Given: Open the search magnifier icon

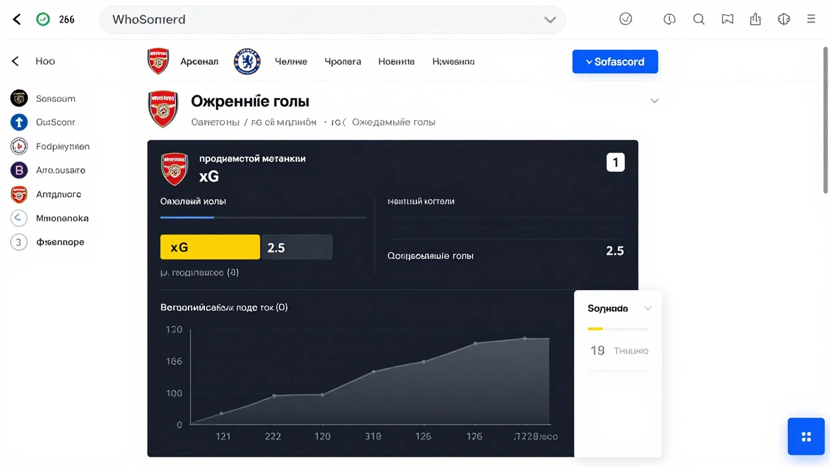Looking at the screenshot, I should pyautogui.click(x=699, y=19).
